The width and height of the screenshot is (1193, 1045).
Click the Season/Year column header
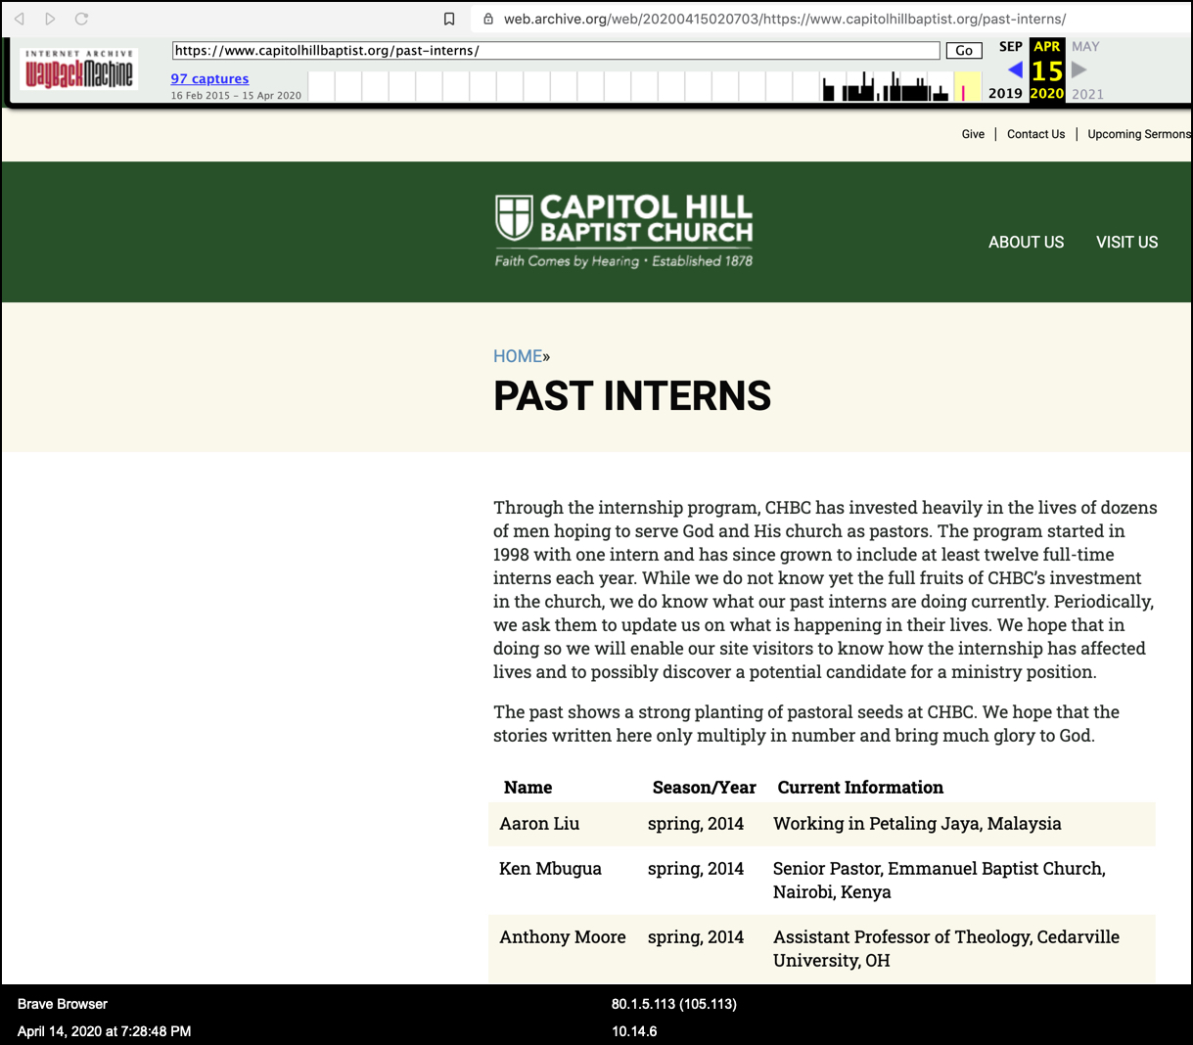click(x=704, y=788)
